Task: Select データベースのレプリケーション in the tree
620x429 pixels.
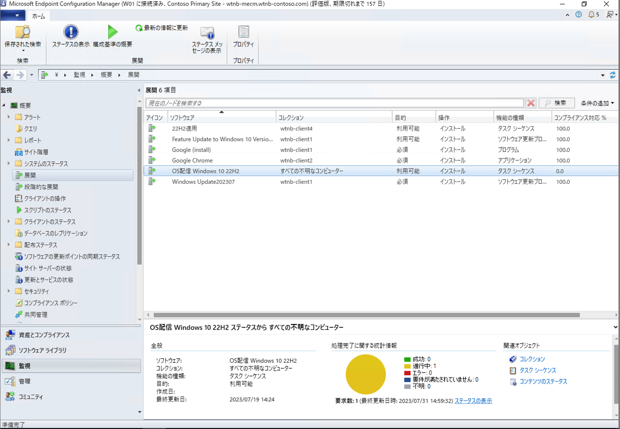Action: tap(56, 233)
